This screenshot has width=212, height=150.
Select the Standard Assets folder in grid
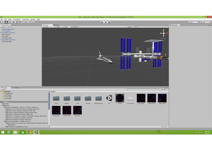[x=99, y=98]
